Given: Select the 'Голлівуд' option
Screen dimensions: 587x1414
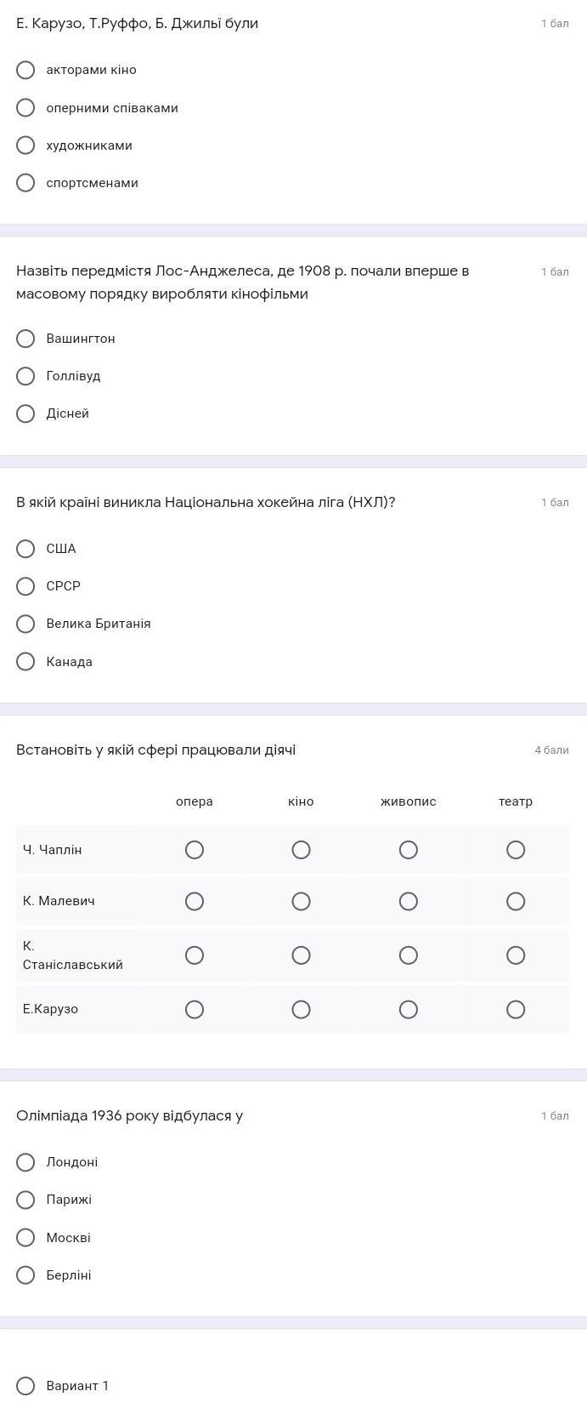Looking at the screenshot, I should [x=25, y=376].
